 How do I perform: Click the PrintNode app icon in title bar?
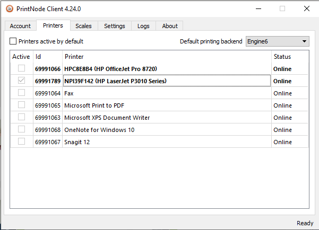coord(10,8)
